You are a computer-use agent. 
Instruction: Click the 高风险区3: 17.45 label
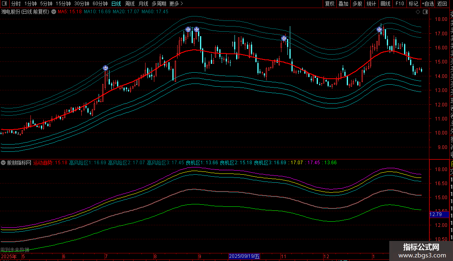point(165,163)
